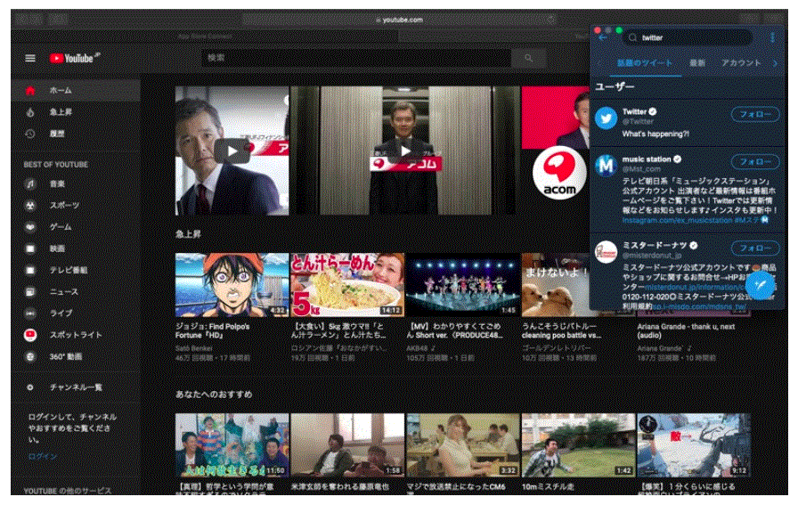
Task: Expand more Twitter tabs with right chevron
Action: point(775,63)
